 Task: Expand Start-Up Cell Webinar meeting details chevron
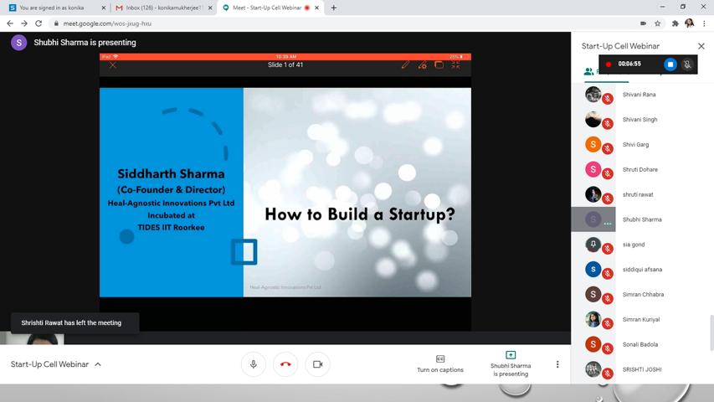98,364
